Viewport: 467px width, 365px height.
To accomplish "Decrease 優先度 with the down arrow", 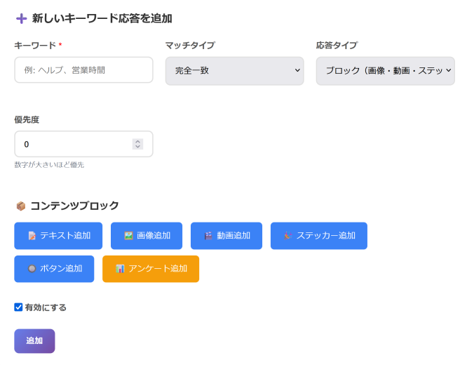I will coord(137,147).
